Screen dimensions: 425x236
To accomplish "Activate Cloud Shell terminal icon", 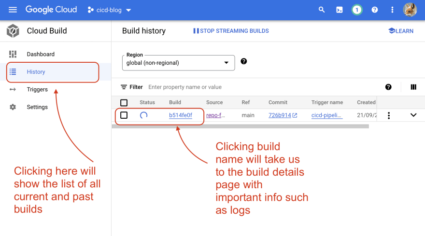I will (x=340, y=10).
